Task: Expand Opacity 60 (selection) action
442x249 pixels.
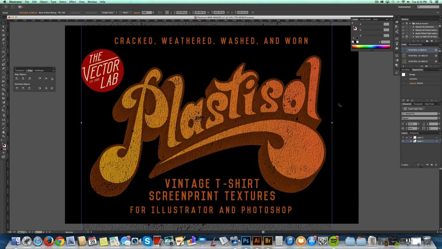Action: point(413,27)
